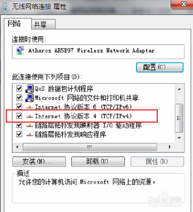Screen dimensions: 193x212
Task: Click the list's scroll down arrow
Action: point(179,138)
